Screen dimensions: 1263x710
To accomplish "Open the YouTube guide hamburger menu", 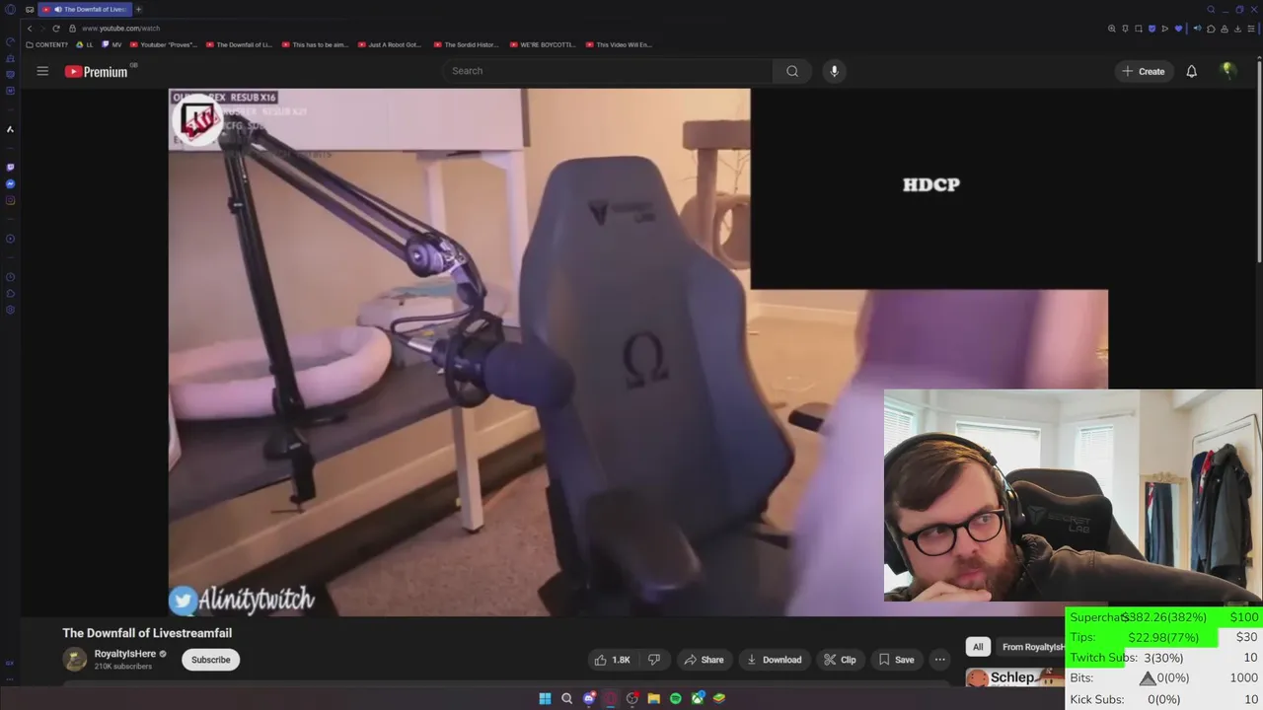I will point(42,71).
